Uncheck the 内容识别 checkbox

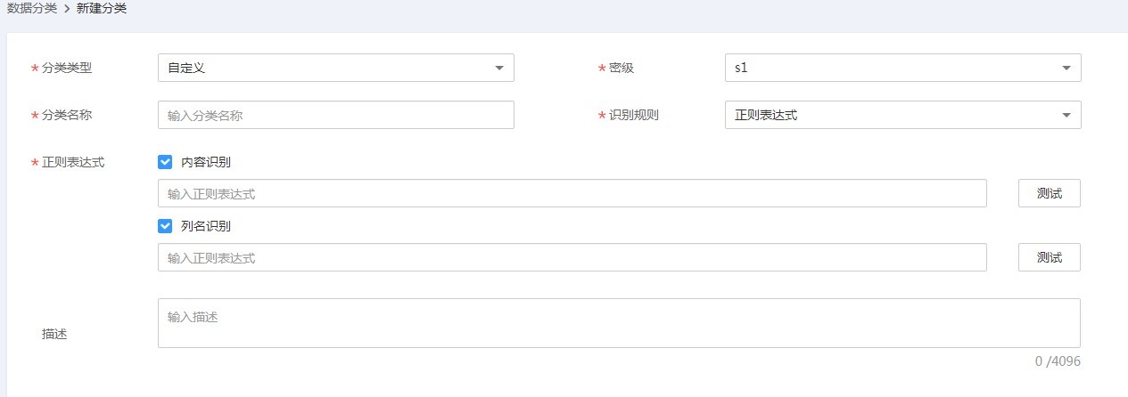point(165,162)
